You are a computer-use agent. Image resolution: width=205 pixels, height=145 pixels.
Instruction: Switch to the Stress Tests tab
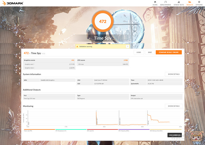pos(179,3)
